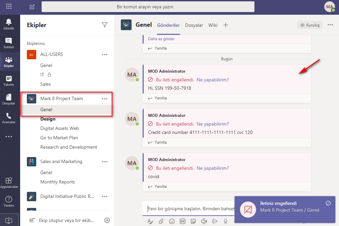Open more options for ALL-USERS team
The width and height of the screenshot is (339, 226).
click(105, 55)
